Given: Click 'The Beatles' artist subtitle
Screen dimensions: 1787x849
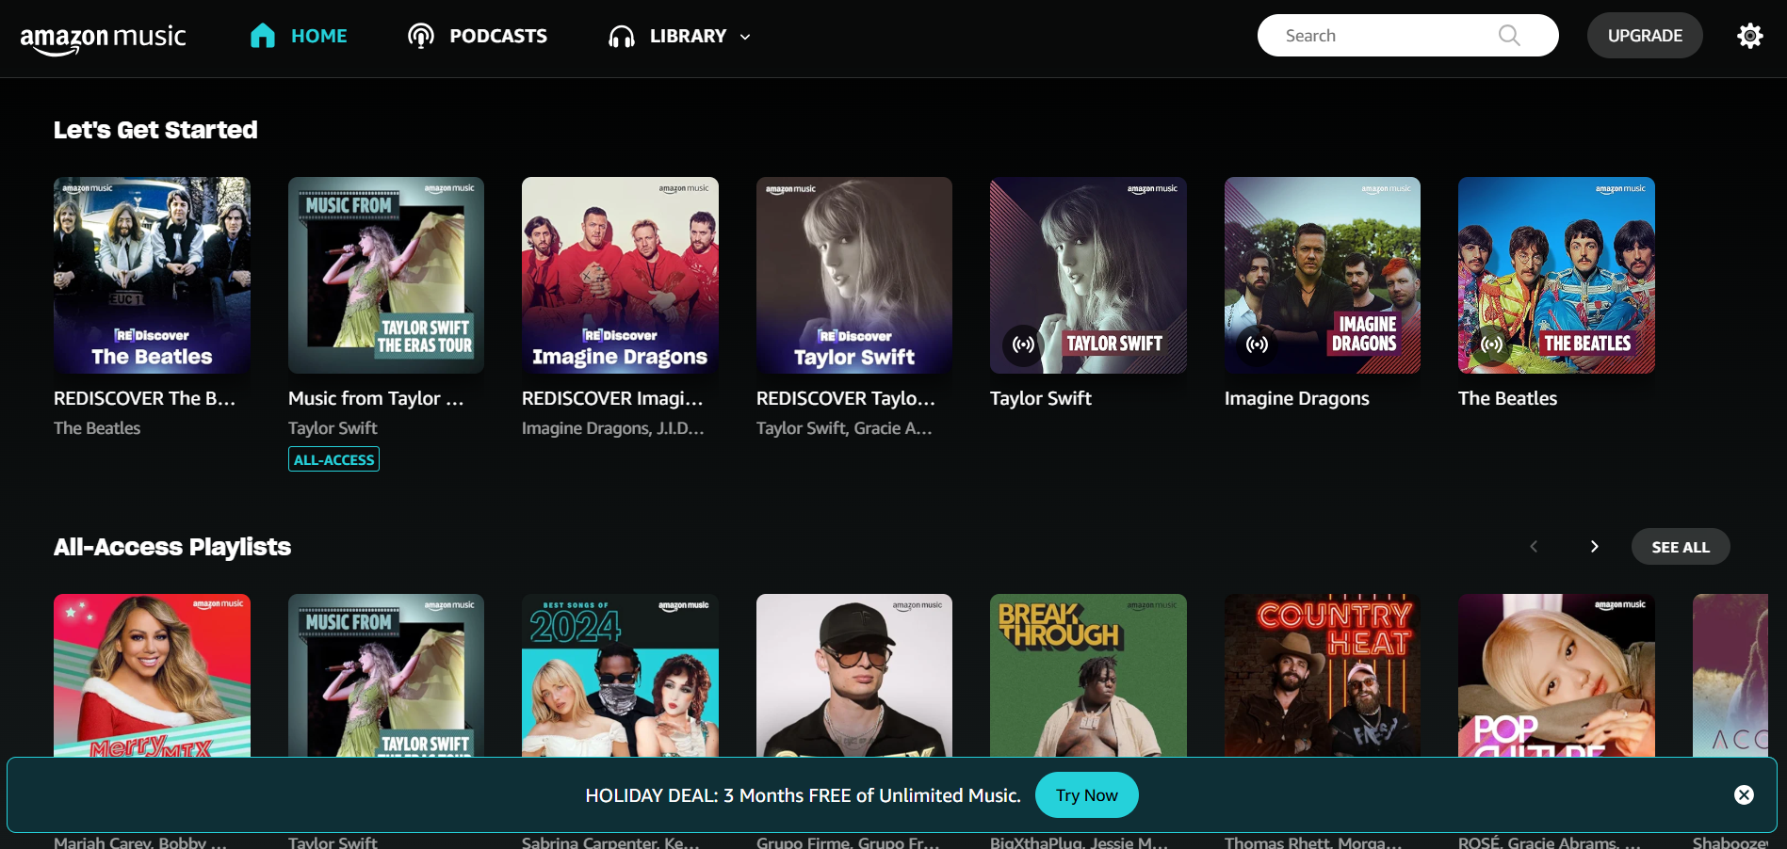Looking at the screenshot, I should click(97, 428).
